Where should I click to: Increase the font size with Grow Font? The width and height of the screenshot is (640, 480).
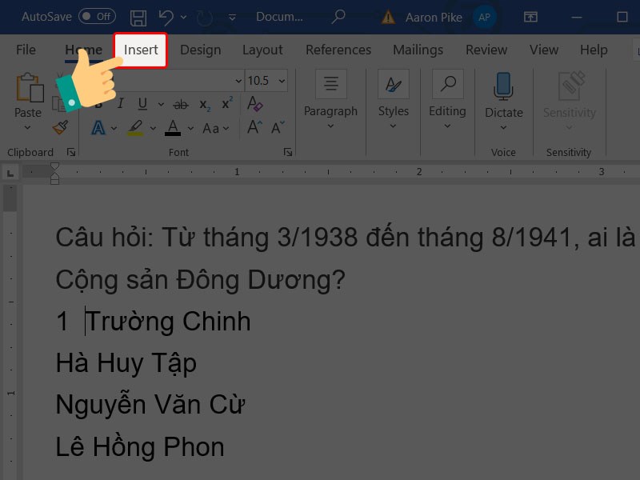point(253,126)
